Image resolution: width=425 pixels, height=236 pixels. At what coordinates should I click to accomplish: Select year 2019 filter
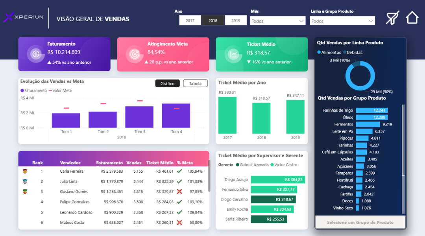tap(236, 20)
